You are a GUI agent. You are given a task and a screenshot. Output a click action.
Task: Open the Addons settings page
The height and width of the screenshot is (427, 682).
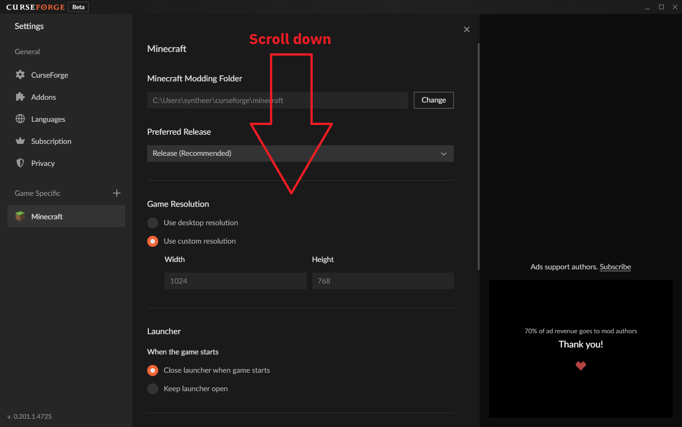[x=43, y=97]
